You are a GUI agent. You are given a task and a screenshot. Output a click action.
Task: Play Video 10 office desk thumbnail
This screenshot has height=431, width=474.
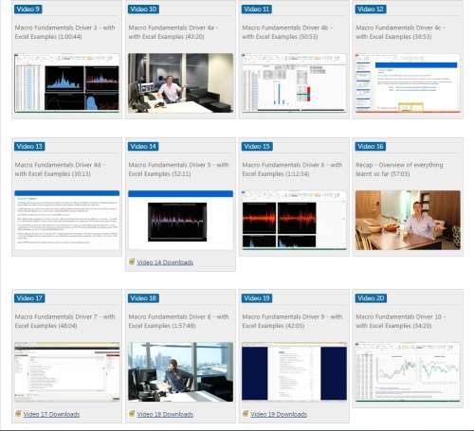pyautogui.click(x=180, y=83)
